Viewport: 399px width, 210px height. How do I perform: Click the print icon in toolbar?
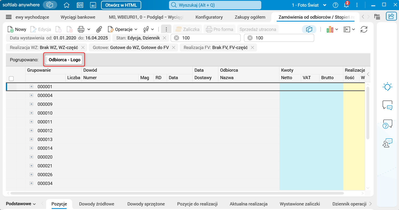point(81,29)
